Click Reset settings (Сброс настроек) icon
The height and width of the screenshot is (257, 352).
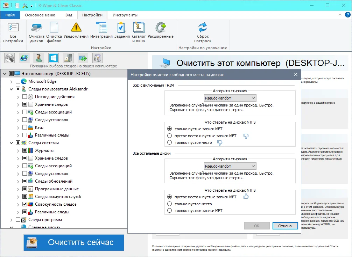coord(203,27)
